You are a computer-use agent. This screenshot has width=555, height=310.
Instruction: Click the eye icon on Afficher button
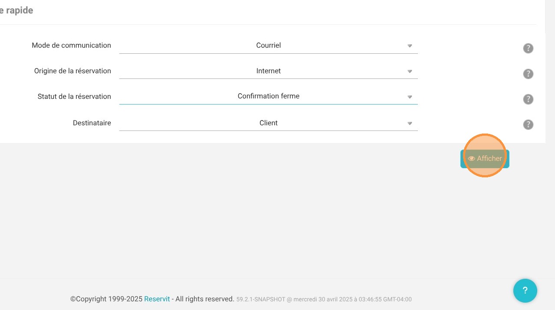471,159
